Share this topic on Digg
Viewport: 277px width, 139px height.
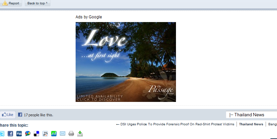19,134
